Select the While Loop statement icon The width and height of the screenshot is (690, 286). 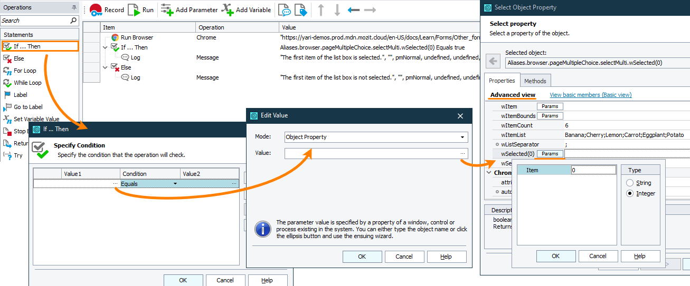(x=7, y=83)
